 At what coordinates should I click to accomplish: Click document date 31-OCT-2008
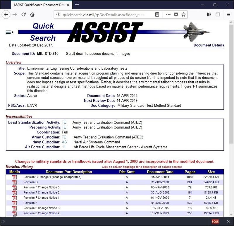160,182
